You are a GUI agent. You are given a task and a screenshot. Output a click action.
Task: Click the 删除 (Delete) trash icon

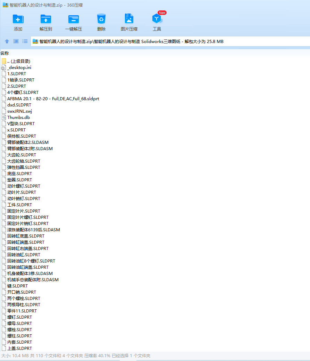(x=101, y=19)
